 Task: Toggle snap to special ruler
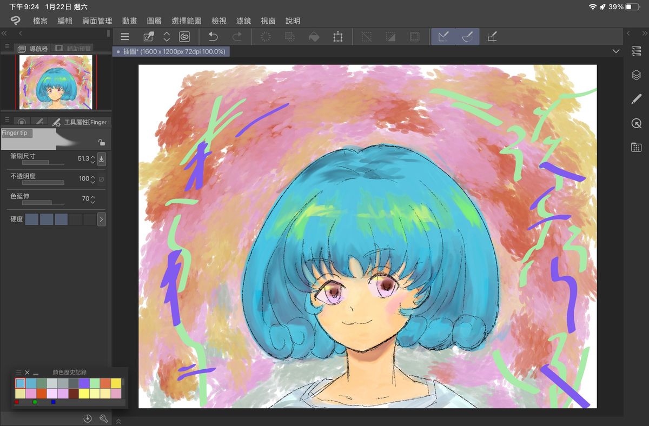[467, 37]
